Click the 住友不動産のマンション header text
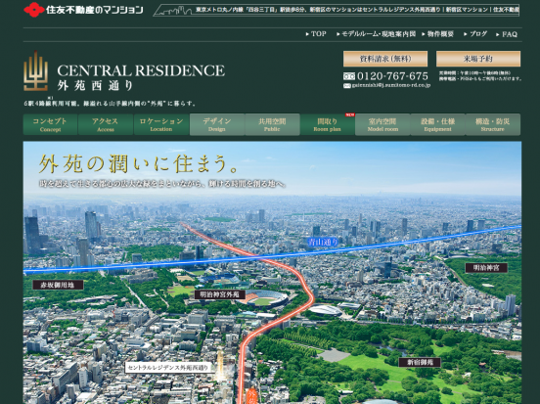The image size is (540, 404). [94, 10]
